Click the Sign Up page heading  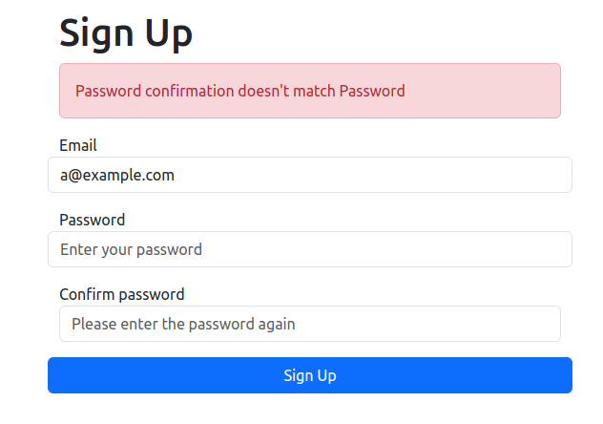click(x=126, y=32)
